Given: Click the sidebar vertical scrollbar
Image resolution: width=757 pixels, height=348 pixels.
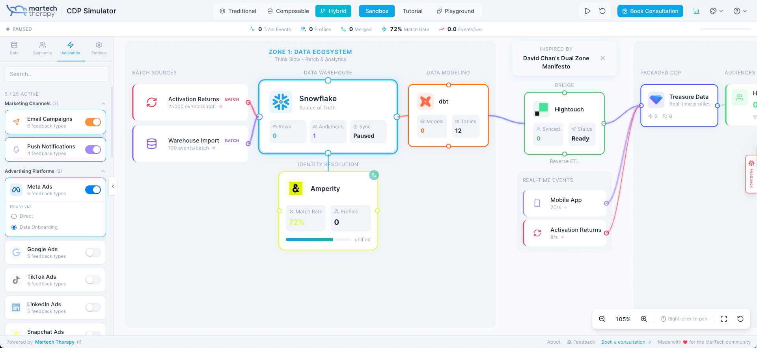Looking at the screenshot, I should [x=112, y=122].
